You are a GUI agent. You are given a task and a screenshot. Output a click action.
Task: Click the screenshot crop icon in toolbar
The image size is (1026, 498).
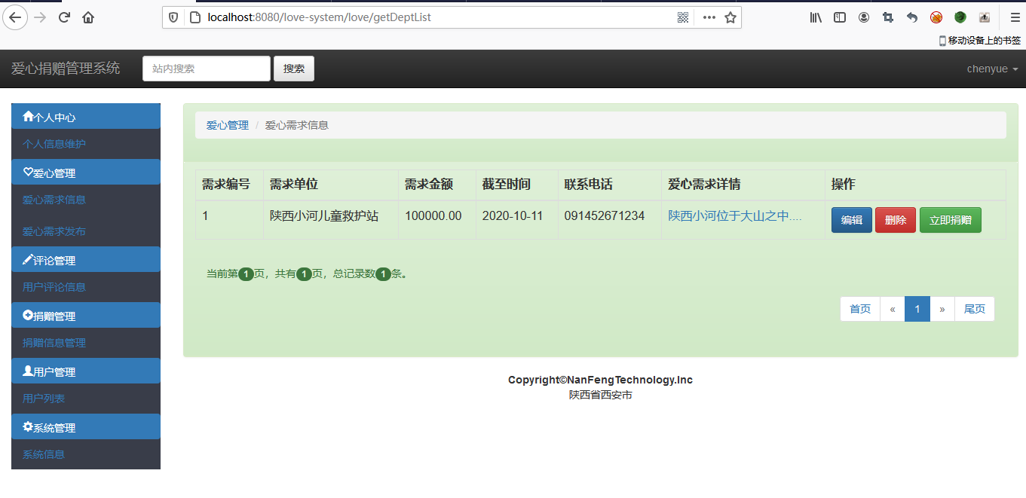click(x=887, y=17)
